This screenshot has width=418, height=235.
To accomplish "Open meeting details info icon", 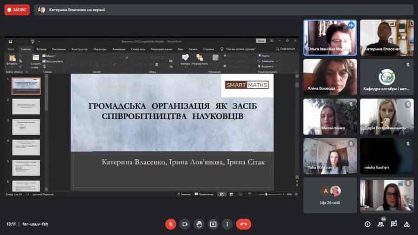I will tap(367, 224).
